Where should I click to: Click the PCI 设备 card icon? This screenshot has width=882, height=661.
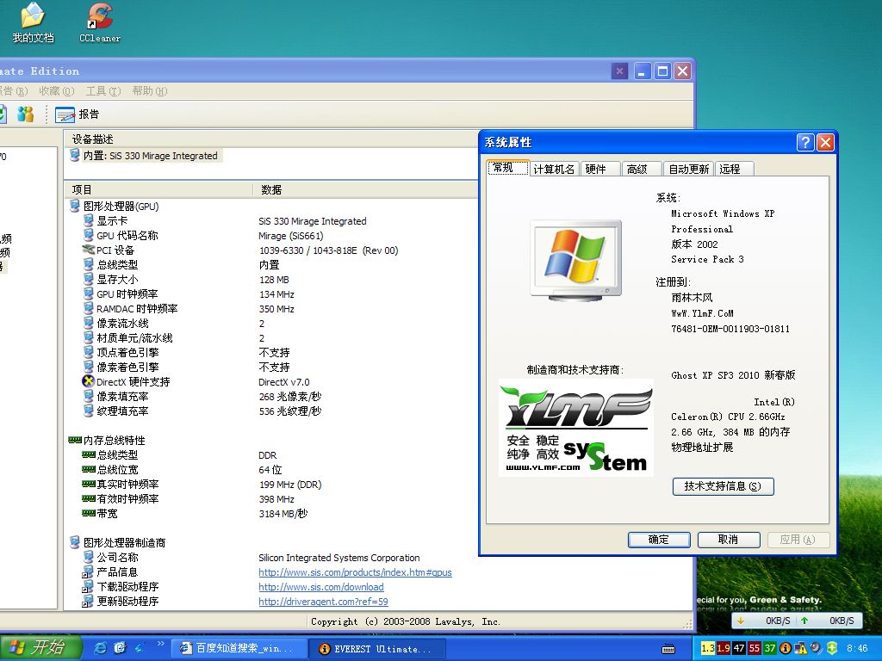click(x=89, y=250)
